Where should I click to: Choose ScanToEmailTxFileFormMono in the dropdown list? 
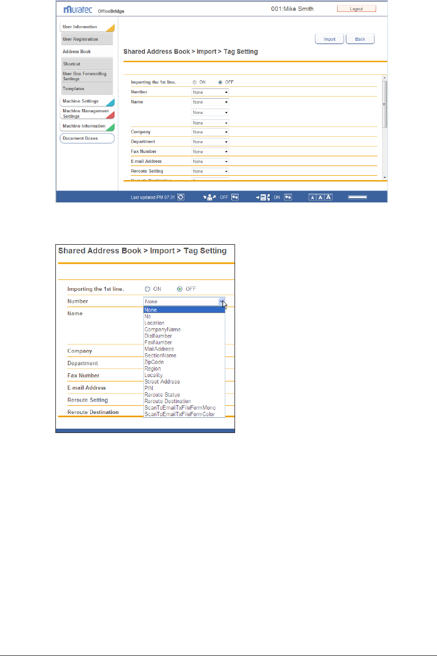tap(184, 407)
